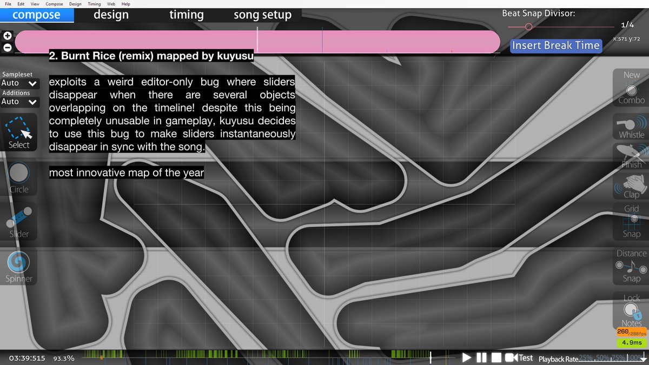Viewport: 649px width, 365px height.
Task: Stop playback with the square icon
Action: tap(496, 357)
